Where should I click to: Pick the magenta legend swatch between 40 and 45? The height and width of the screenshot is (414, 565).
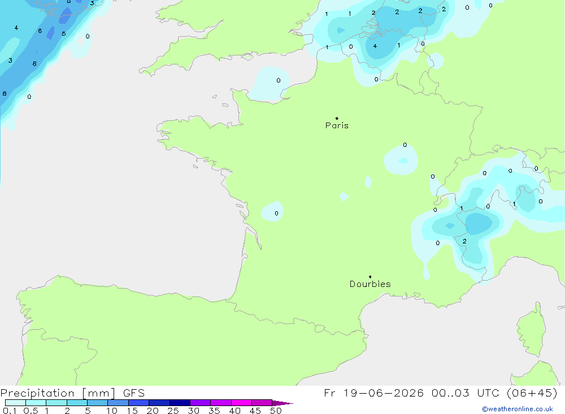[241, 403]
